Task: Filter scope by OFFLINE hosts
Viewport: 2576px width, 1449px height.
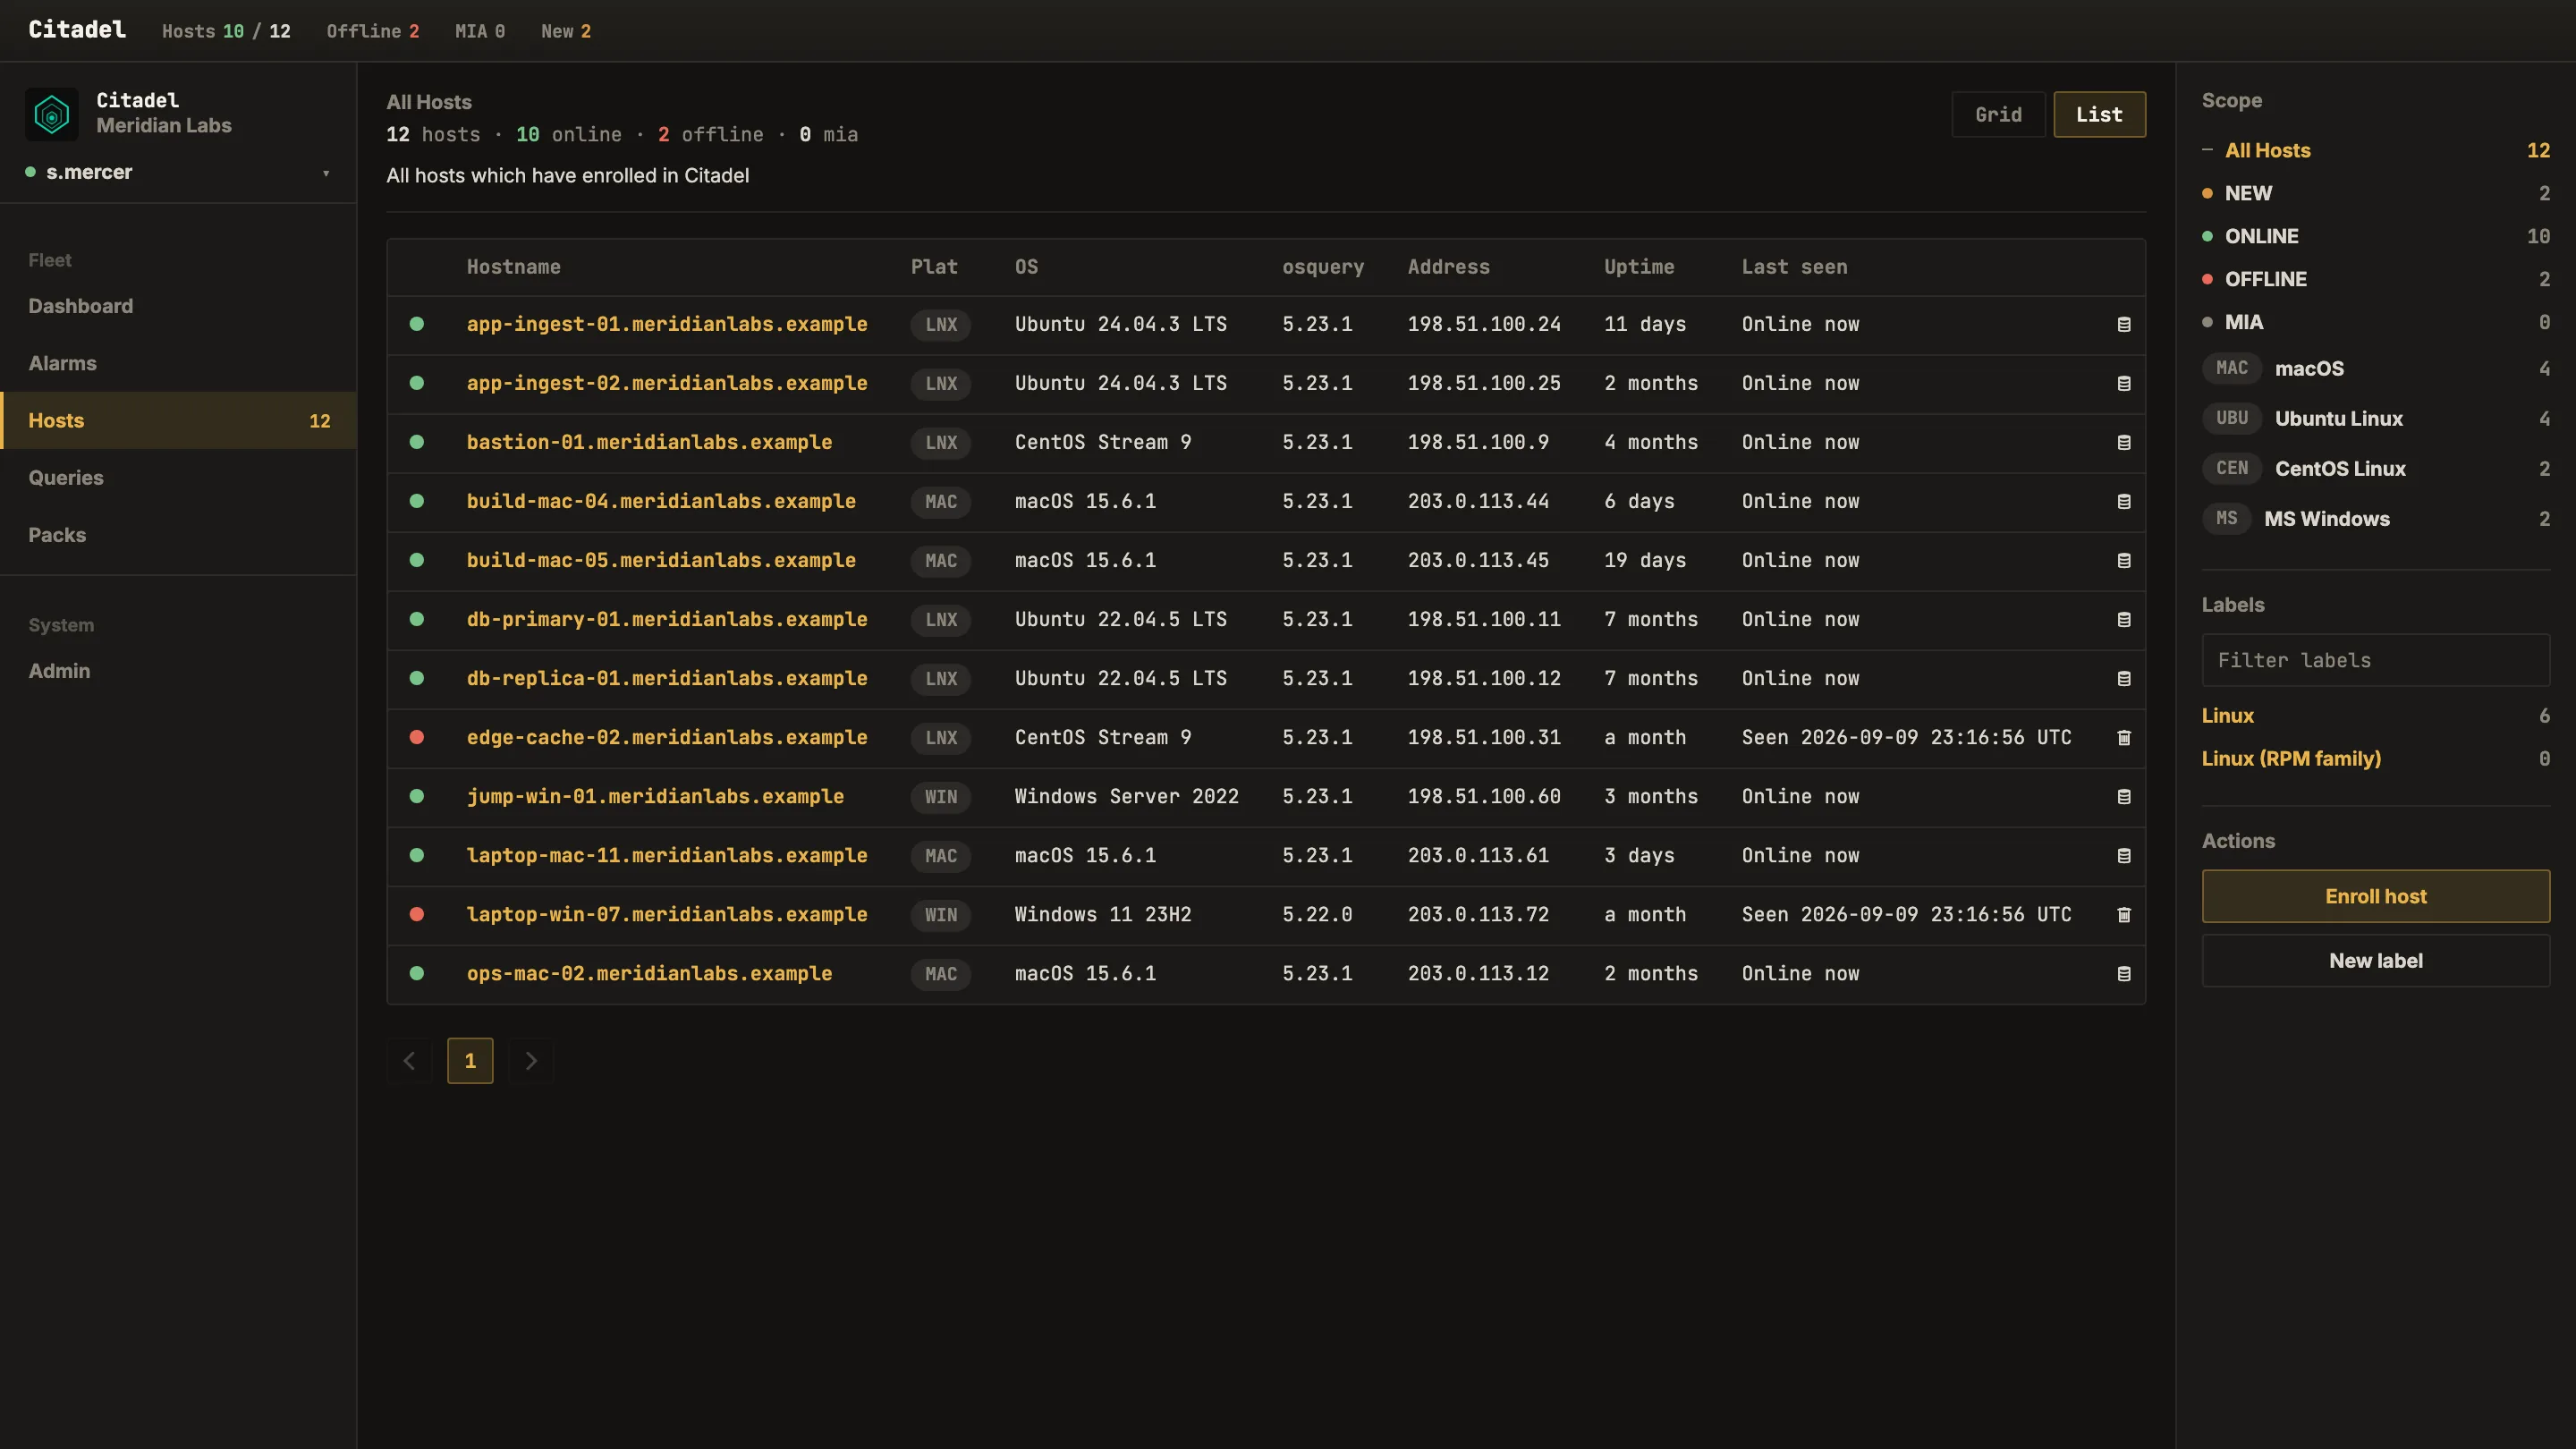Action: coord(2375,279)
